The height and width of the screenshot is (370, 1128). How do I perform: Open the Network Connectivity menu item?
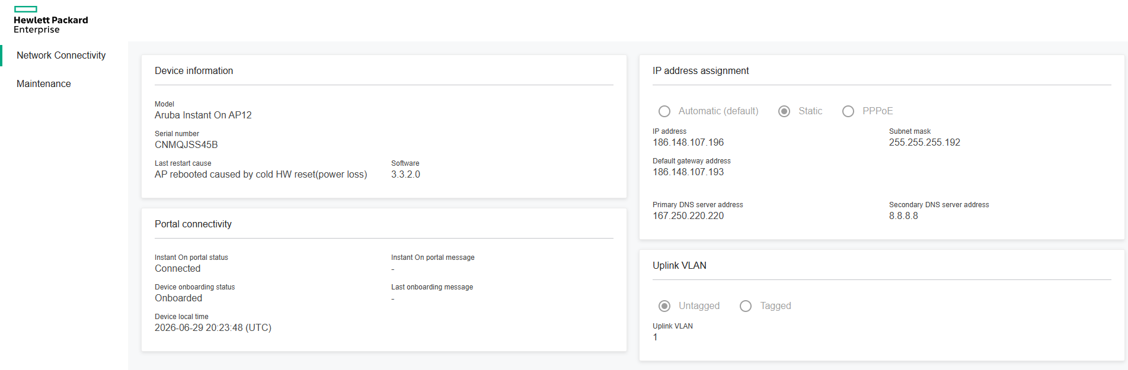coord(61,55)
